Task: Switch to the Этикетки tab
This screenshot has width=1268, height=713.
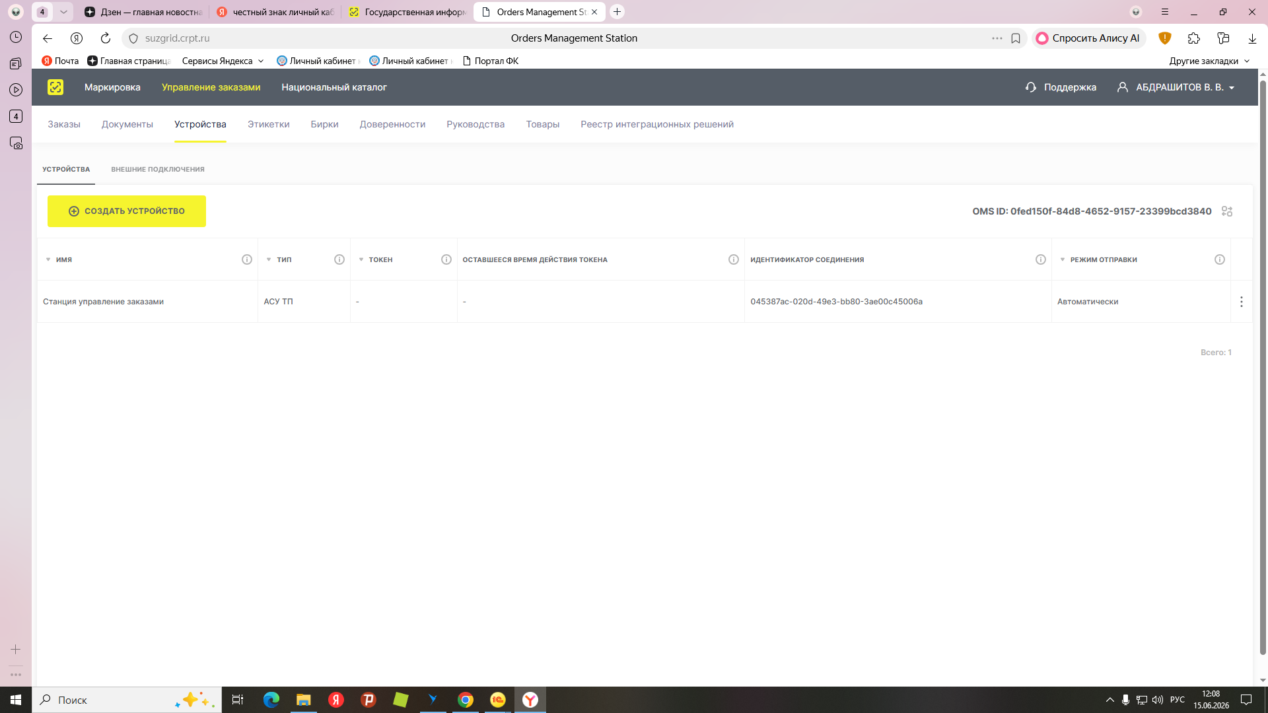Action: [x=269, y=124]
